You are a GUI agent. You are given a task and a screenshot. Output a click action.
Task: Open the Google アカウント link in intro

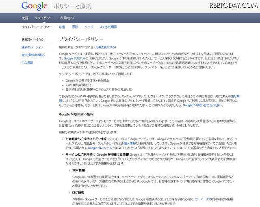click(74, 58)
